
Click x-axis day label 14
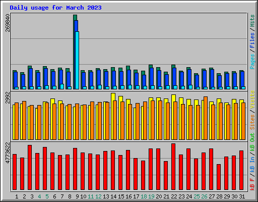coord(113,196)
